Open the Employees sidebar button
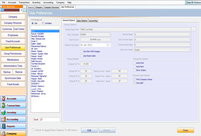This screenshot has width=201, height=136. coord(13,35)
